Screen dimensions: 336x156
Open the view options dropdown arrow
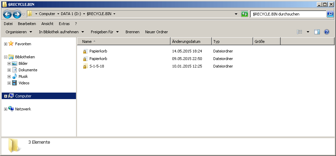point(308,32)
